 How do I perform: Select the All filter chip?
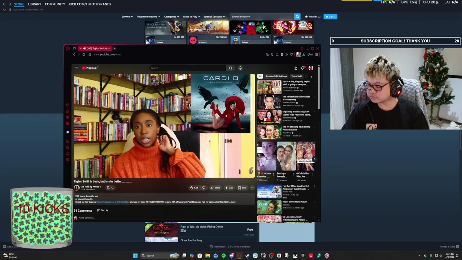tap(260, 76)
